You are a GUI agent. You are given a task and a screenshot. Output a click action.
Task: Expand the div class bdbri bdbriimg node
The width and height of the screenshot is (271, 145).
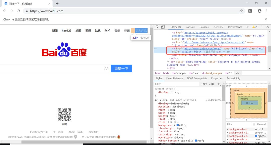(x=168, y=62)
